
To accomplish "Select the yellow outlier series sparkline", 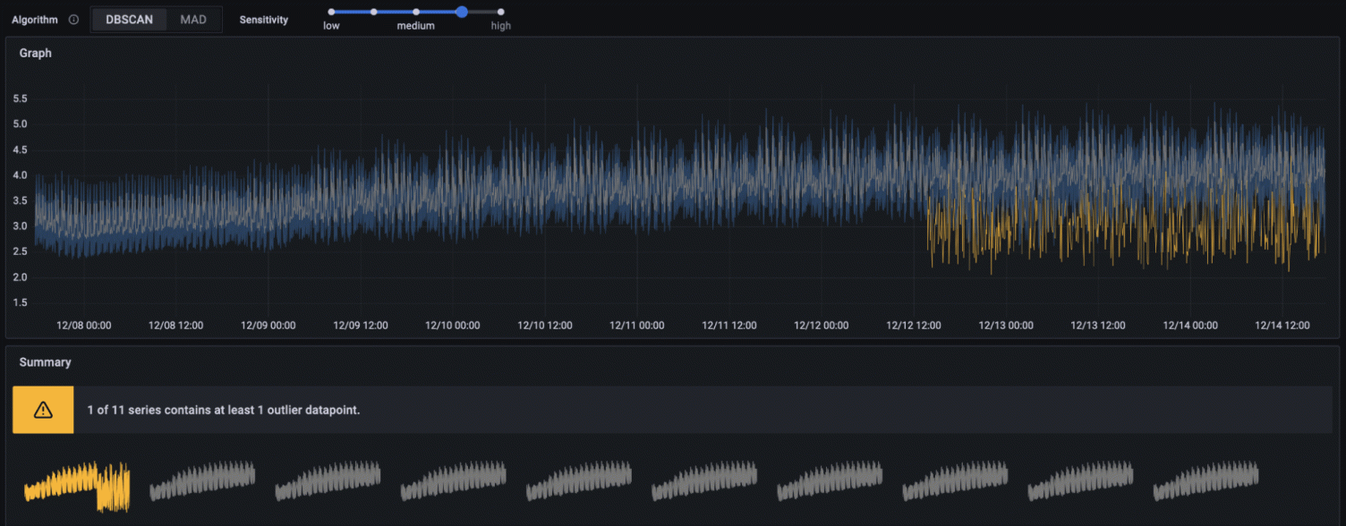I will click(76, 483).
